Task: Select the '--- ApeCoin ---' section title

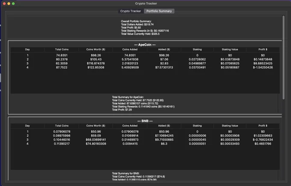Action: [x=145, y=45]
